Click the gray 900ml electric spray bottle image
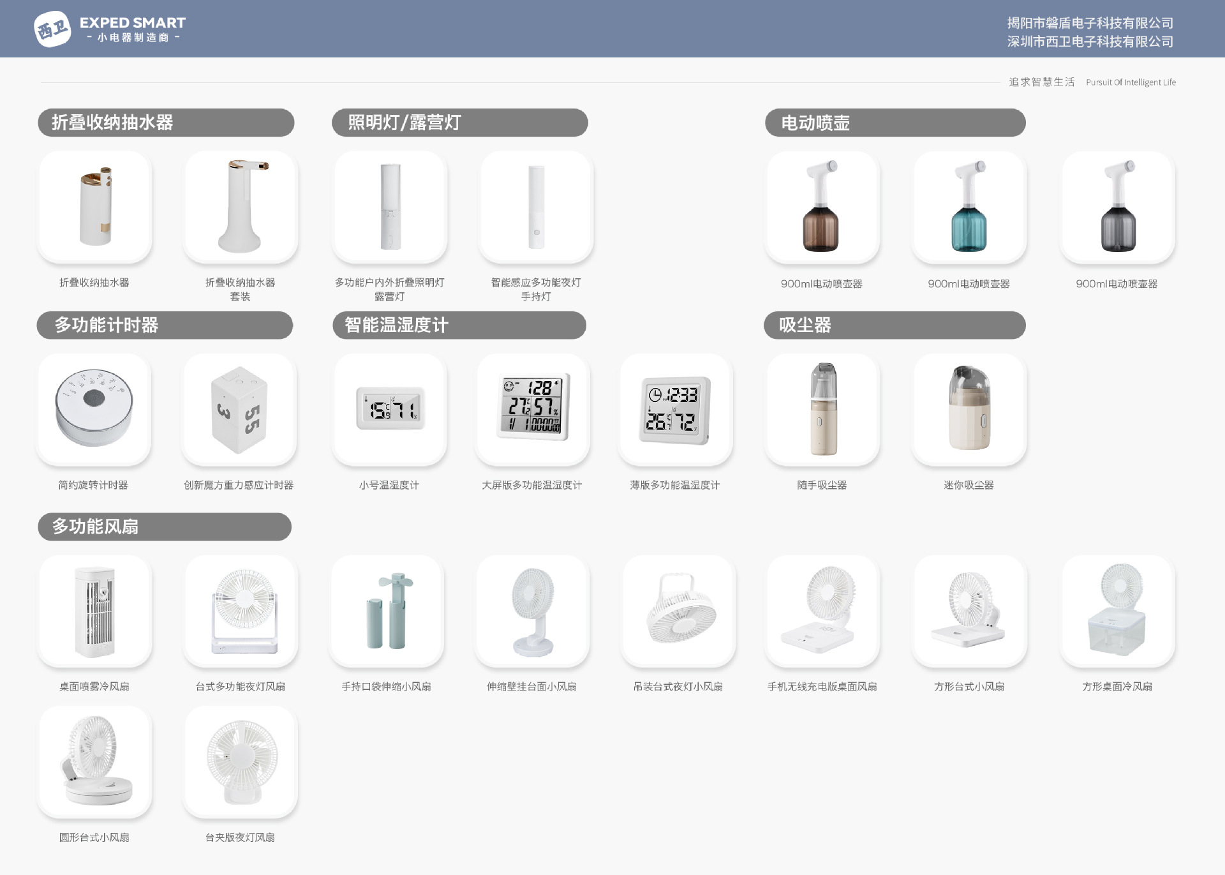The width and height of the screenshot is (1225, 875). click(1117, 207)
